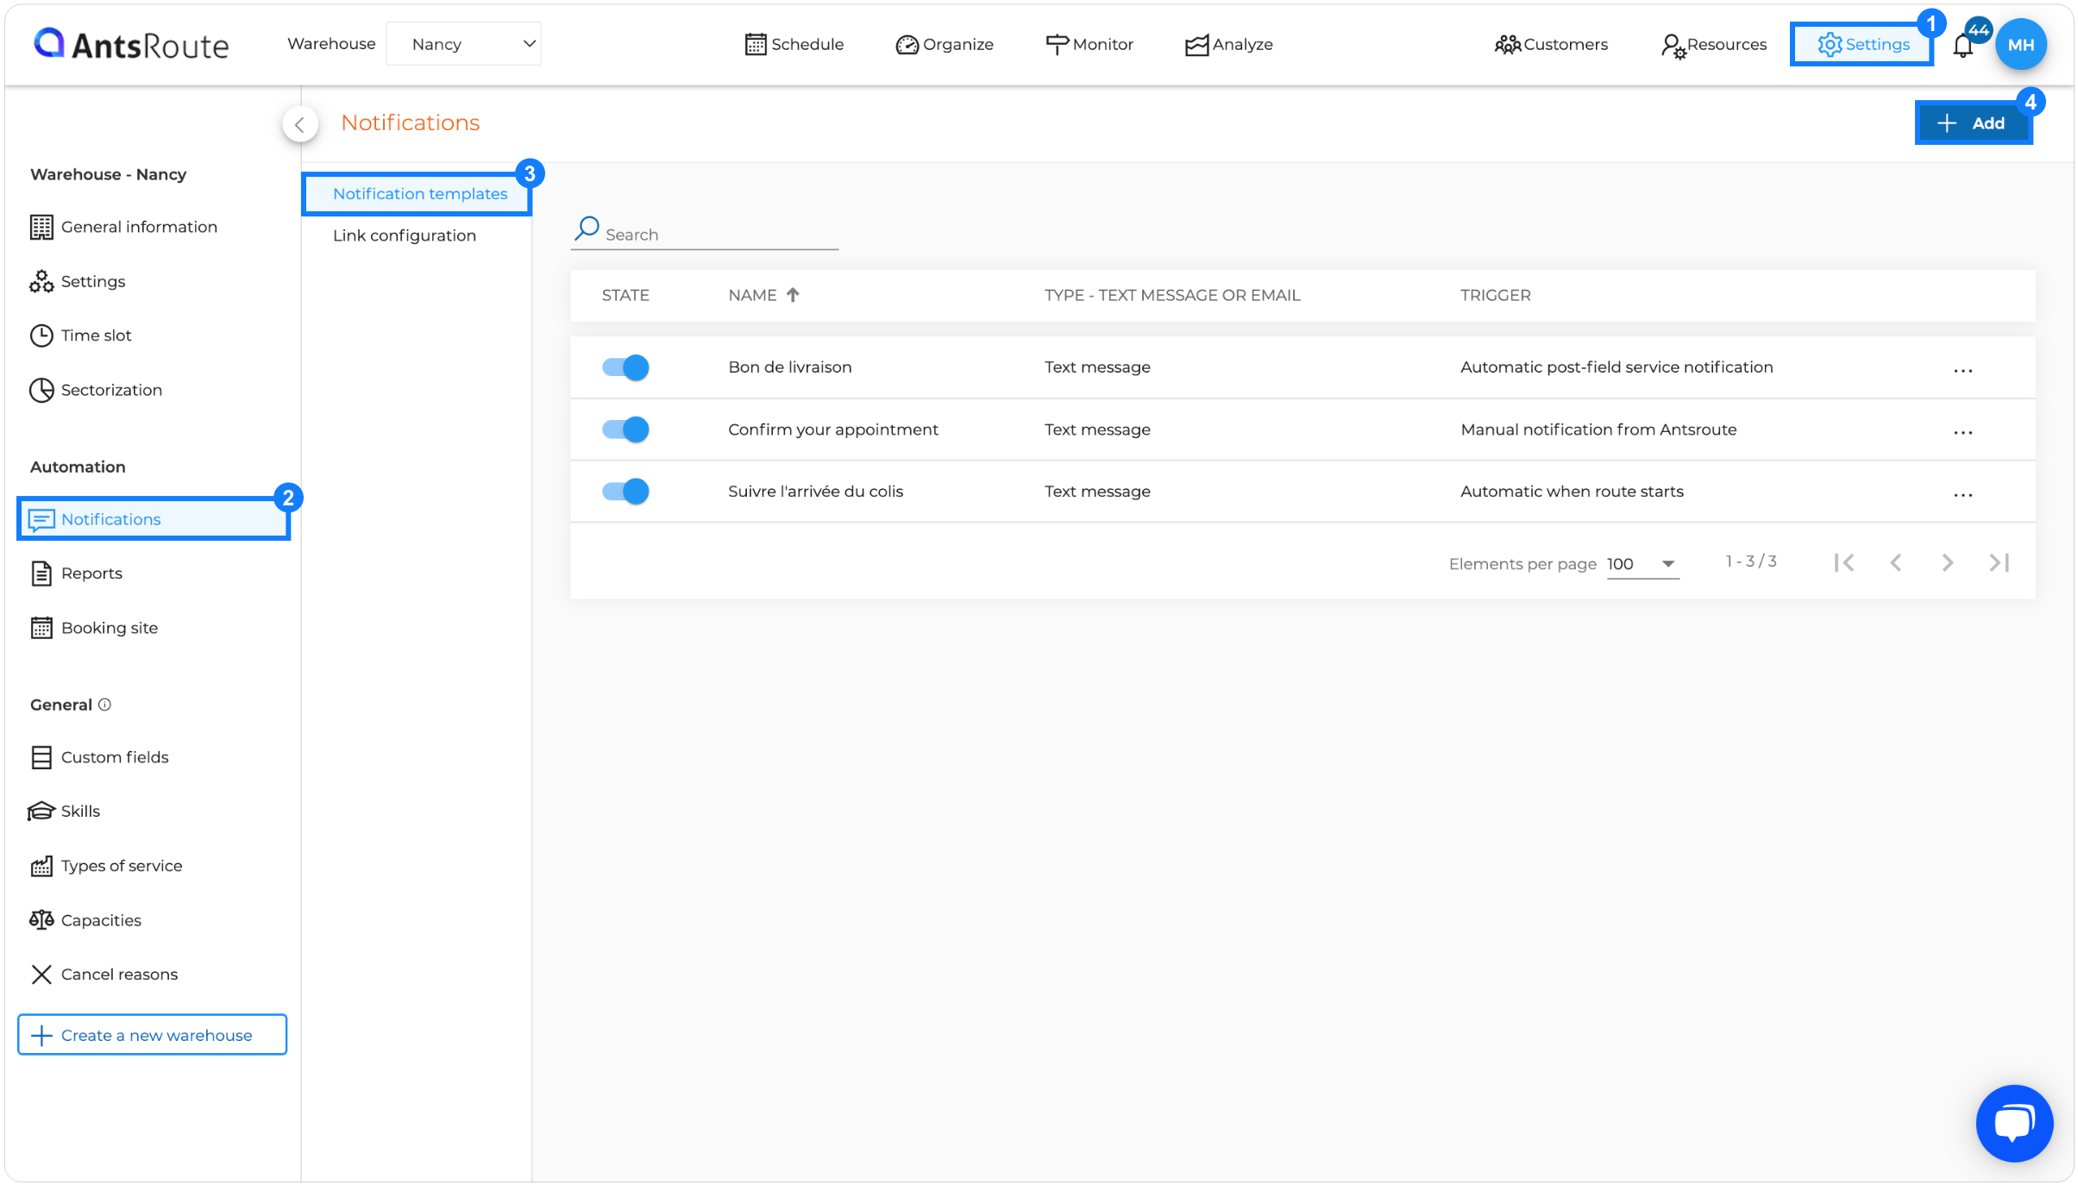Screen dimensions: 2078x1185
Task: Open the MH user avatar menu
Action: point(2020,44)
